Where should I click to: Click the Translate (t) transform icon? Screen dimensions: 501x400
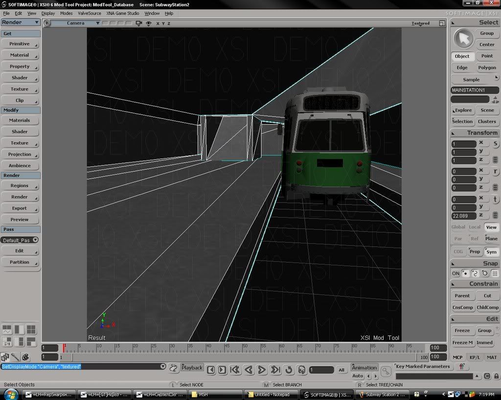click(x=495, y=200)
